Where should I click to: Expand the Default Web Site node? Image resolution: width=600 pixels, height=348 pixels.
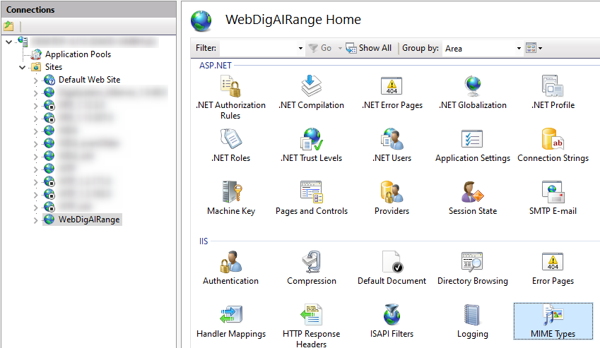[x=36, y=80]
